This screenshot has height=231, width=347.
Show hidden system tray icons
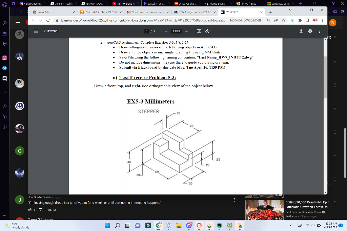pos(291,226)
